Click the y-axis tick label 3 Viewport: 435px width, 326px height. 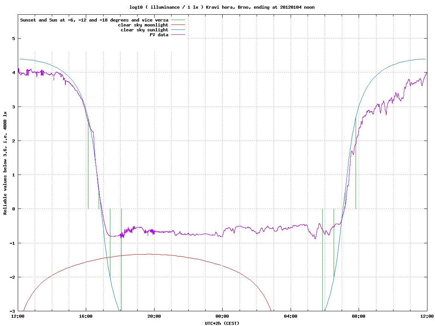[x=13, y=107]
